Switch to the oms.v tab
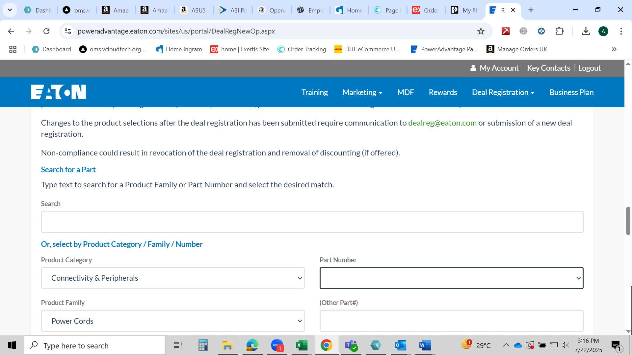 76,10
